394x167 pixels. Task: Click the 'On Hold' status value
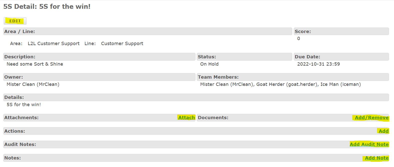(x=209, y=64)
